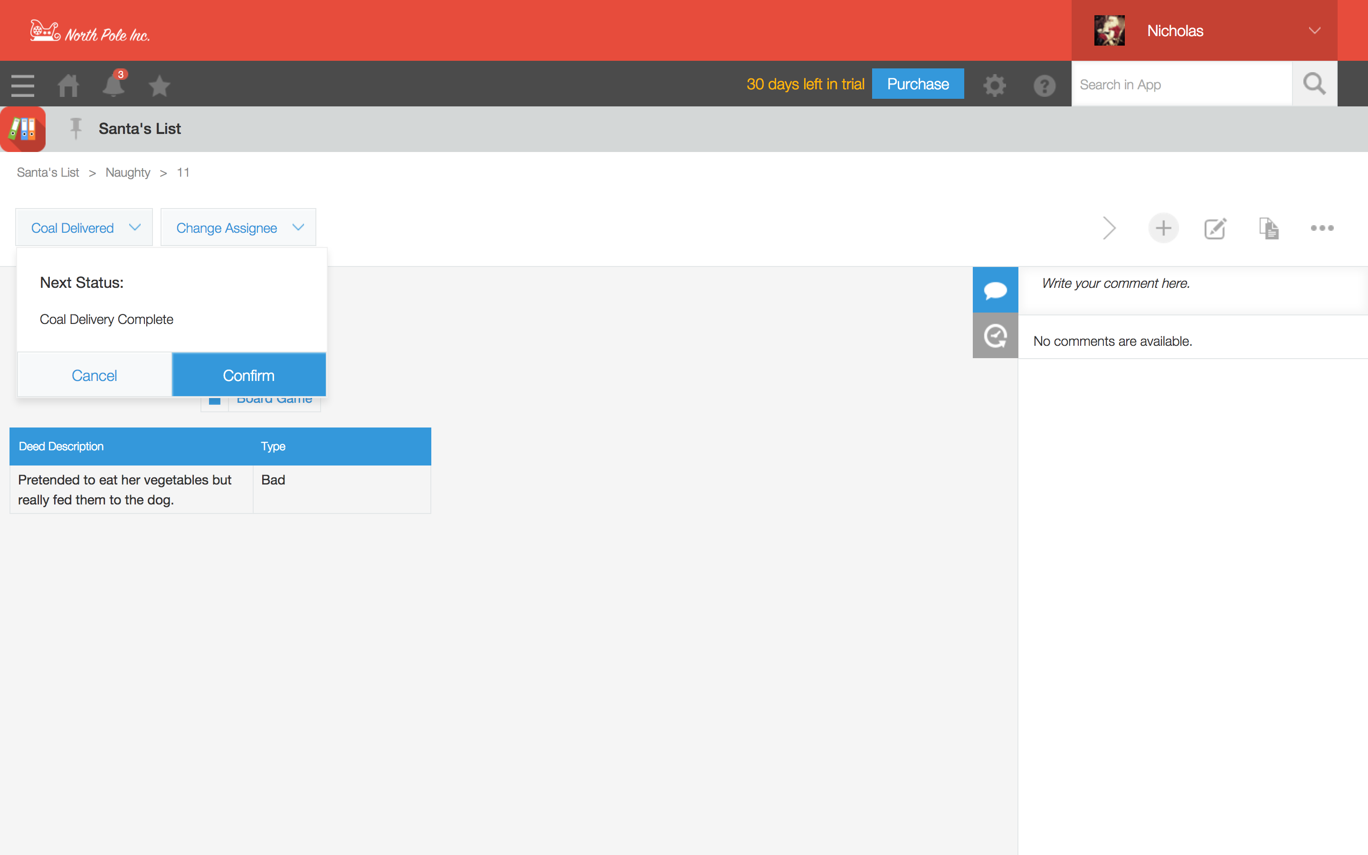Click the Type column header
The width and height of the screenshot is (1368, 855).
(342, 446)
